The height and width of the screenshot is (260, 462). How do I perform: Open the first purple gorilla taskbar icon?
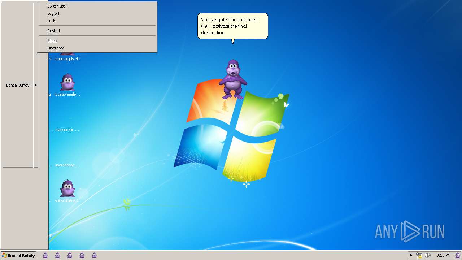point(45,255)
